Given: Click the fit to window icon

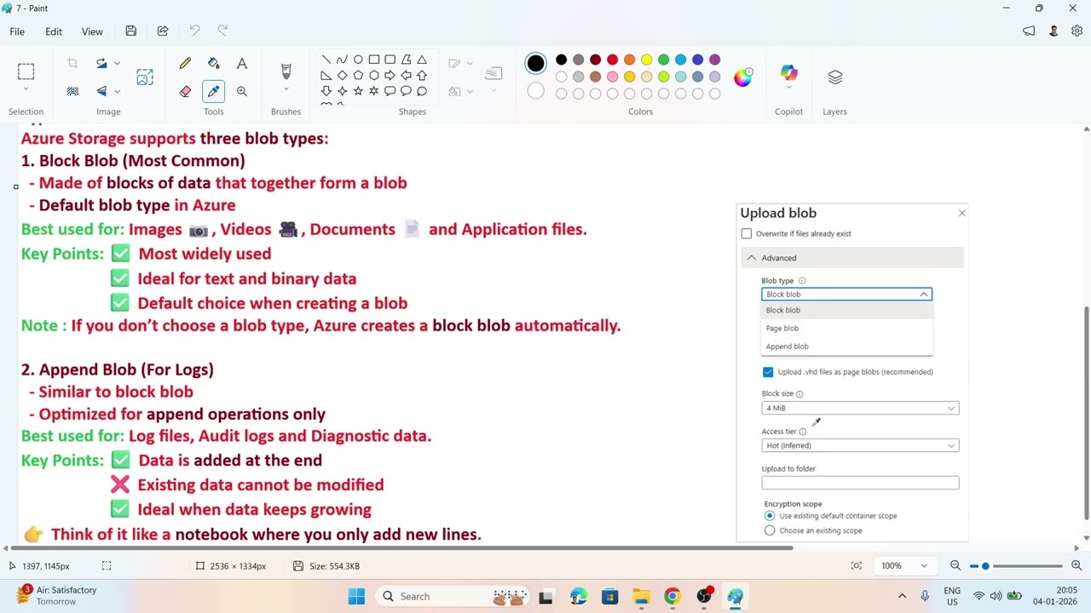Looking at the screenshot, I should (857, 566).
